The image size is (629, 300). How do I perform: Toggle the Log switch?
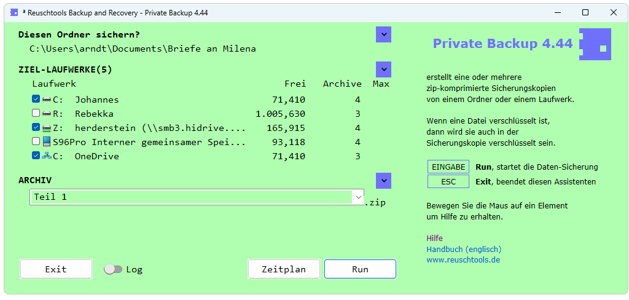(113, 269)
